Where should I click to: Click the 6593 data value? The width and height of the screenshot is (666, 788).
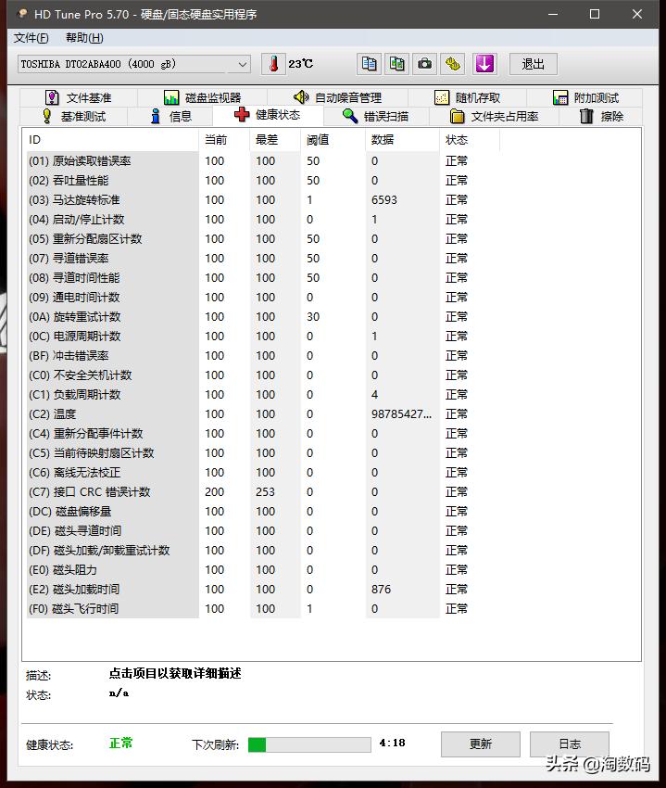[x=384, y=200]
